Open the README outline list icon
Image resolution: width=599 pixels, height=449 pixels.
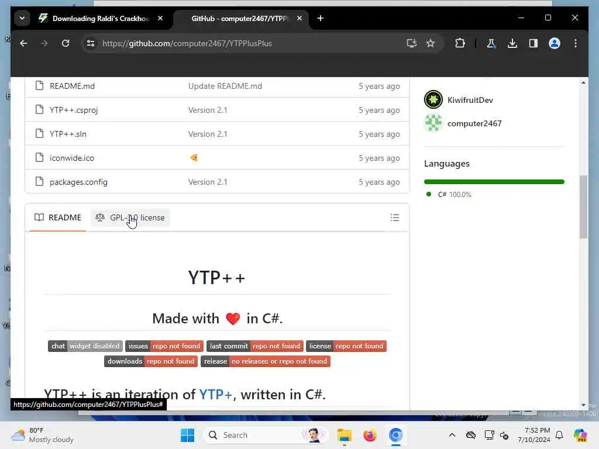point(395,217)
